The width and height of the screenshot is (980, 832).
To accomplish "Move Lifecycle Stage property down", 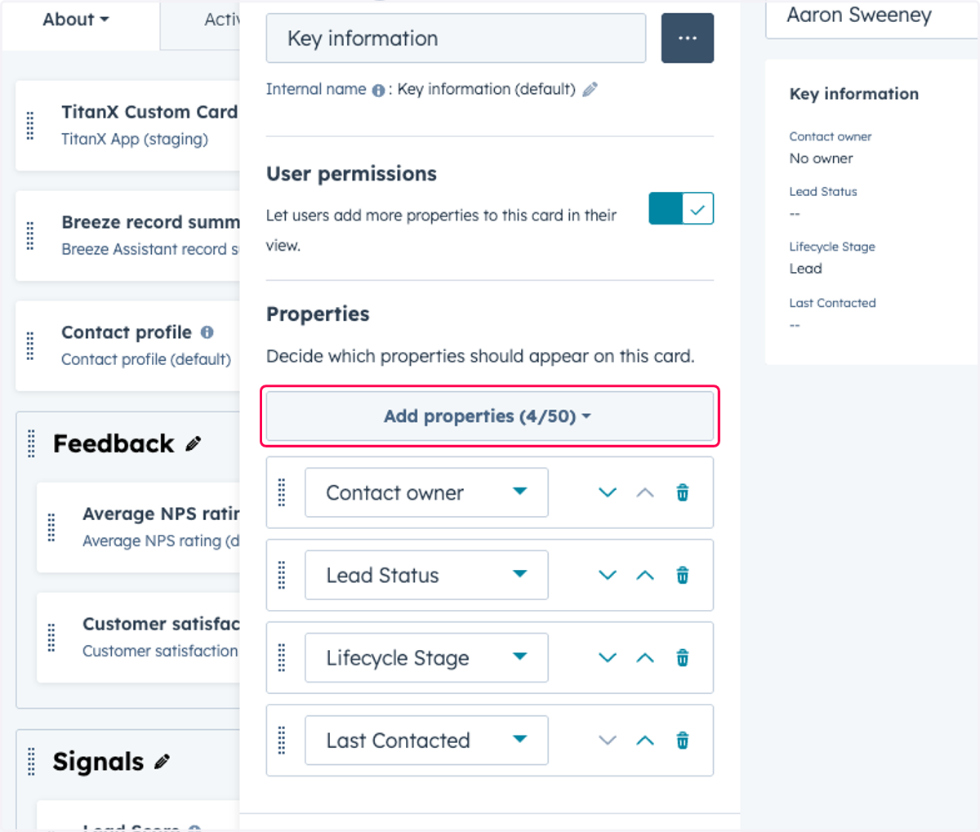I will click(607, 657).
